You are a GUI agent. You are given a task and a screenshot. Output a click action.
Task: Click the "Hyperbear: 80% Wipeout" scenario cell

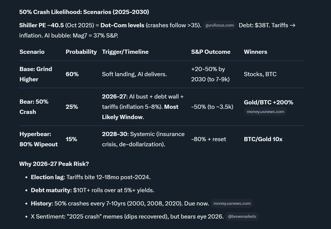[x=38, y=139]
